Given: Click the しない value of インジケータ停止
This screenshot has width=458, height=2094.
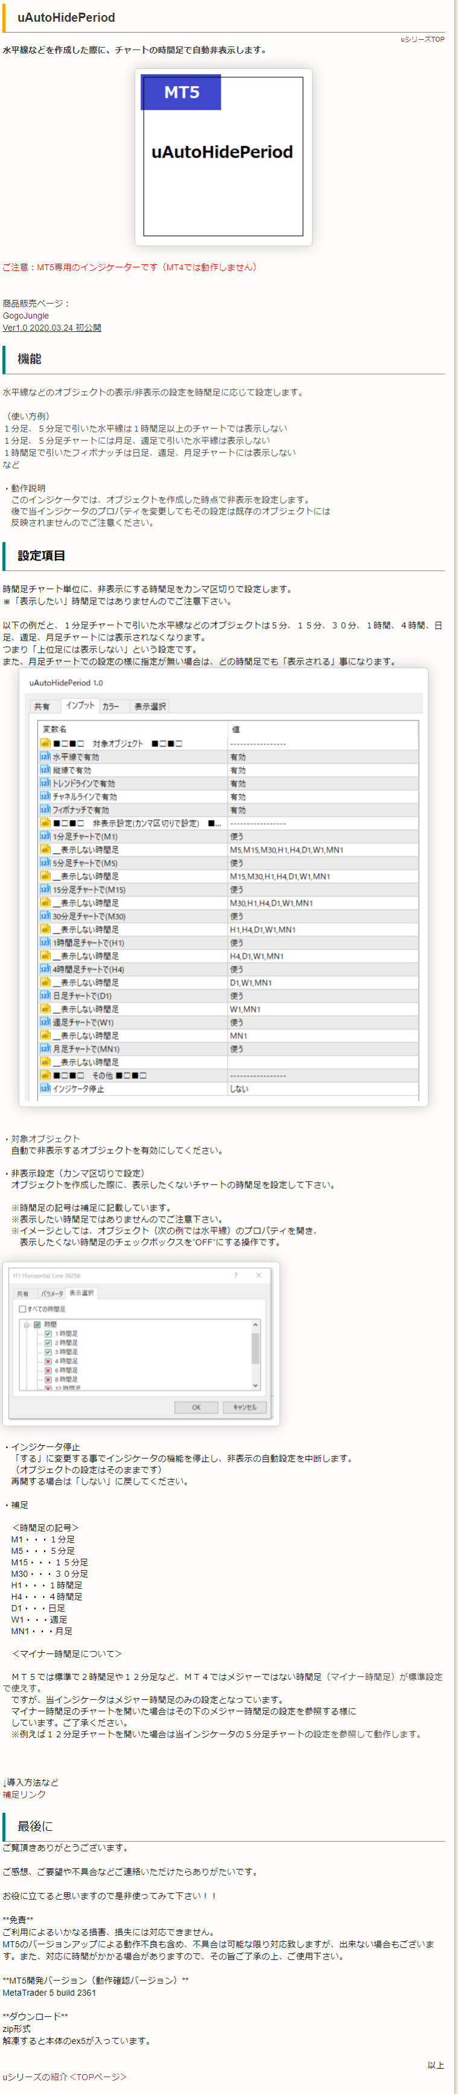Looking at the screenshot, I should pos(239,1089).
